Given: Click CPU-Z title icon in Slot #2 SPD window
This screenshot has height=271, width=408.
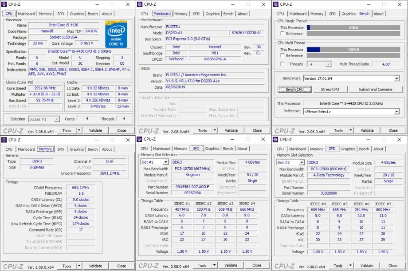Looking at the screenshot, I should (277, 140).
